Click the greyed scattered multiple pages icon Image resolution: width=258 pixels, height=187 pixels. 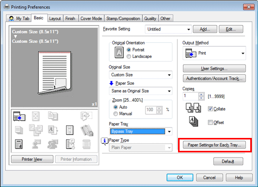point(36,130)
